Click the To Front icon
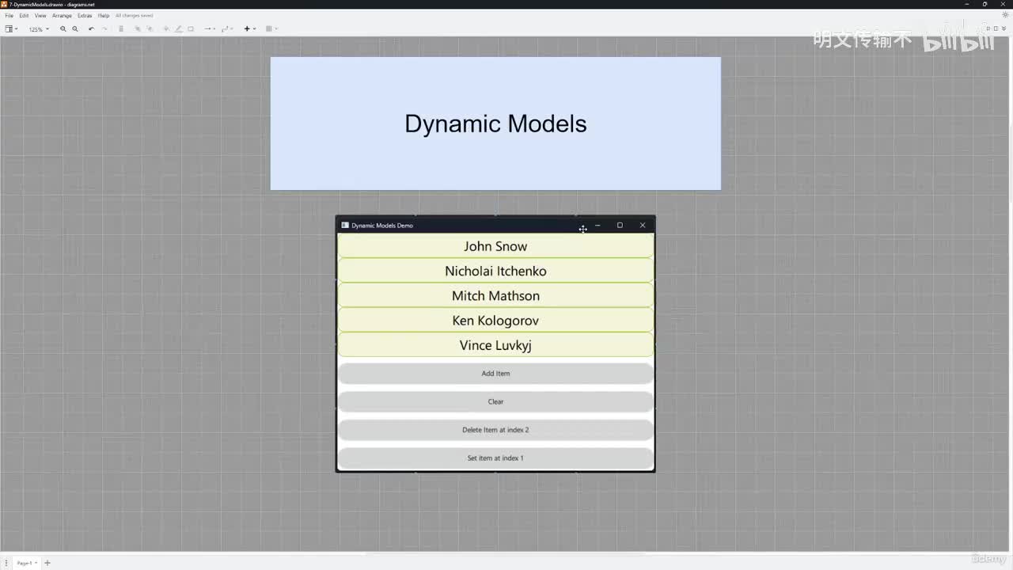Image resolution: width=1013 pixels, height=570 pixels. point(137,29)
